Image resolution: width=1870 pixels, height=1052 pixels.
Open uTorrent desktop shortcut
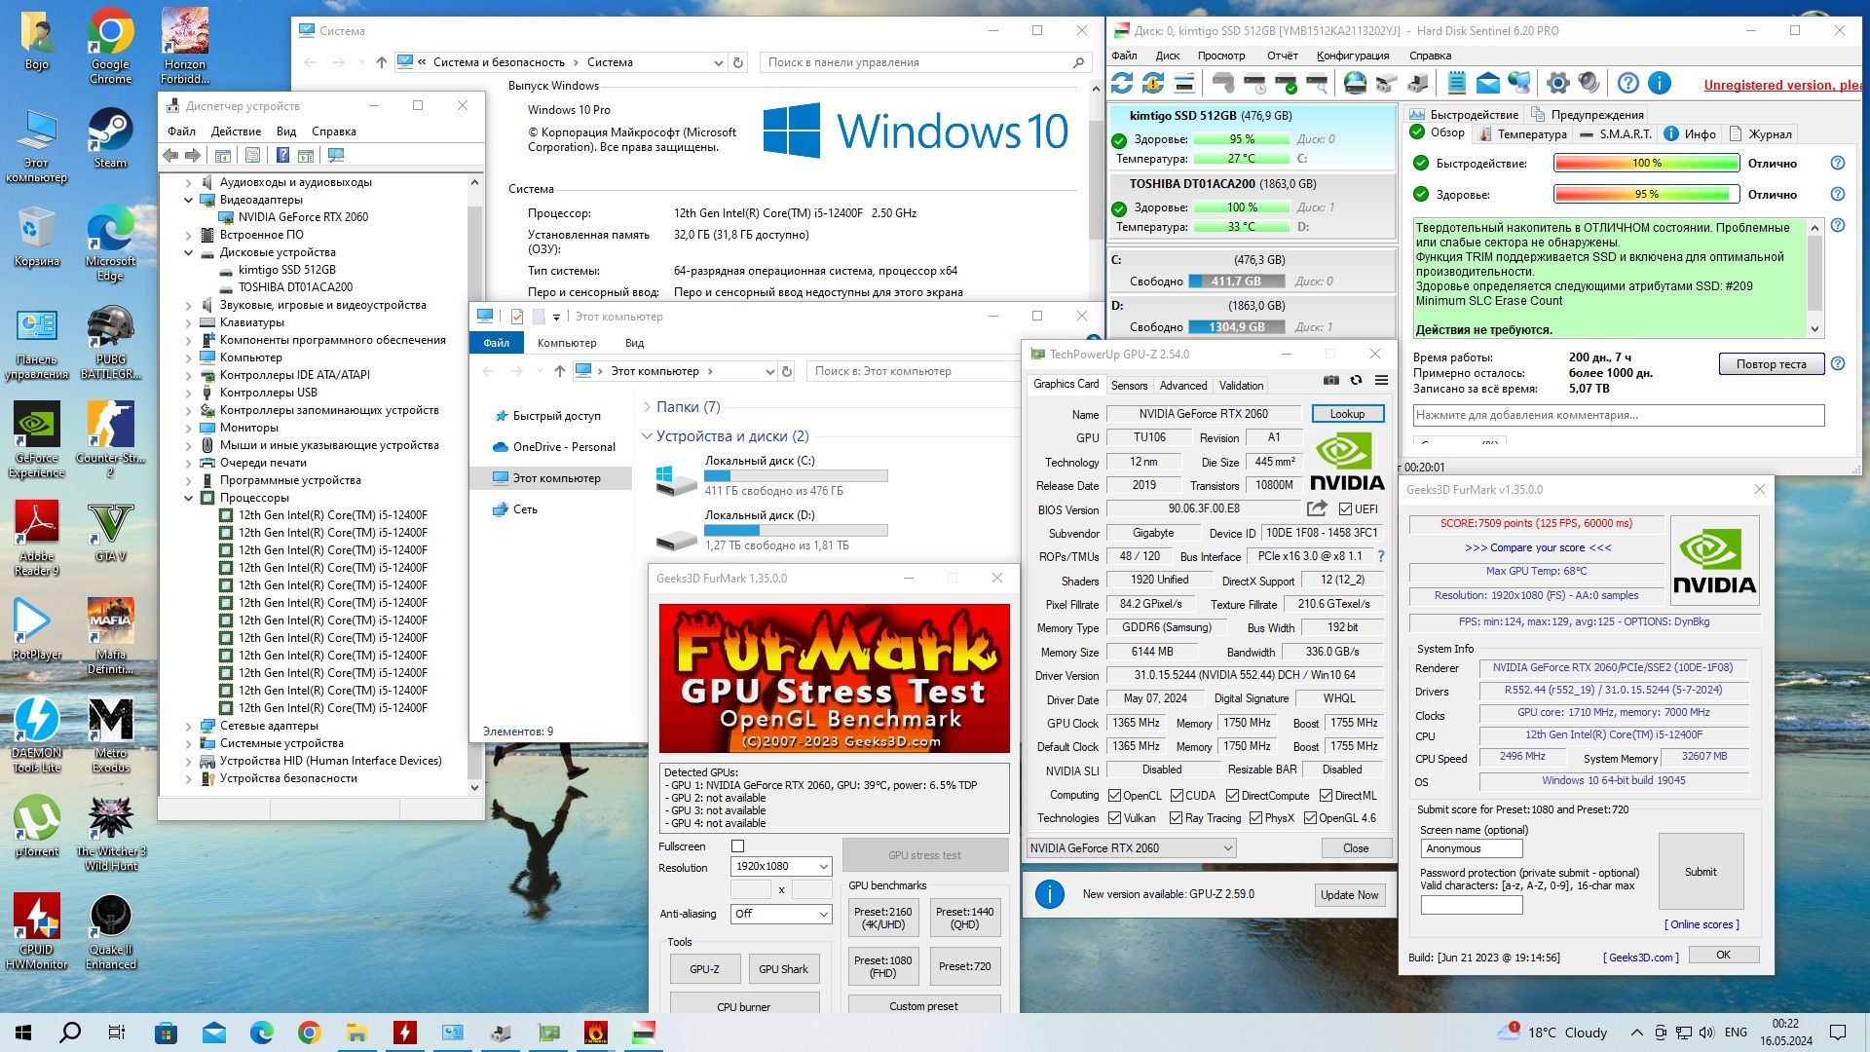[36, 826]
